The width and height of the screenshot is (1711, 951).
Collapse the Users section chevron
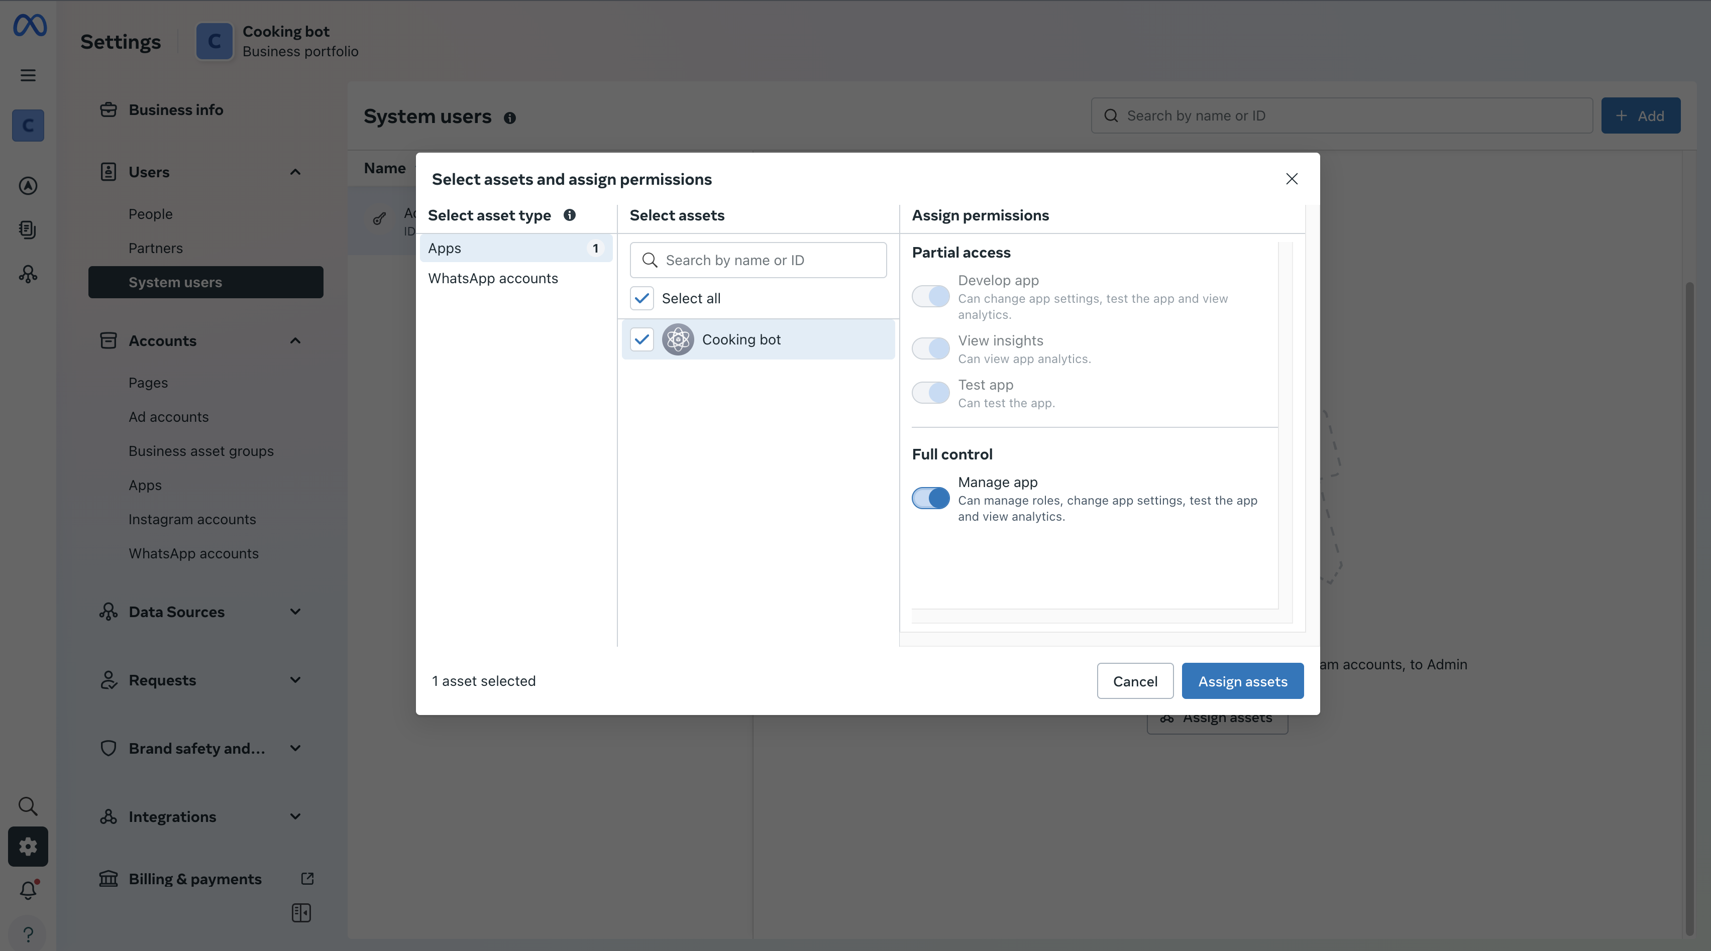295,172
